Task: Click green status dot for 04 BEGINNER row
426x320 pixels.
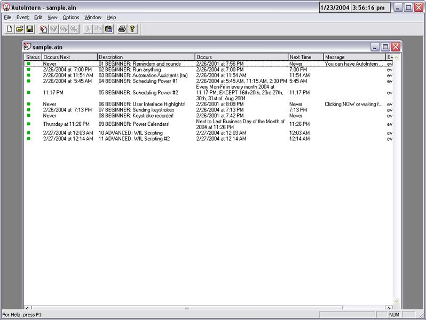Action: coord(29,81)
